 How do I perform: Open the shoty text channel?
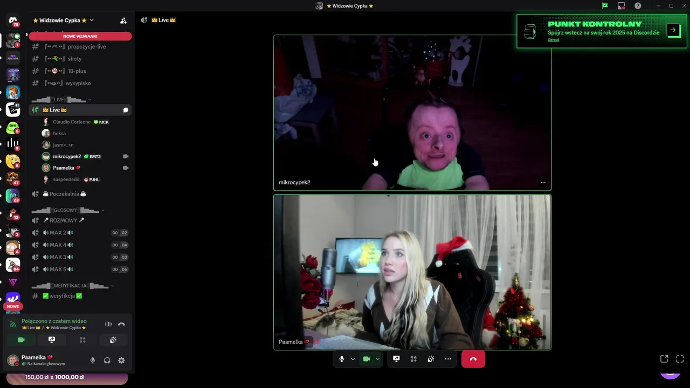[x=80, y=59]
